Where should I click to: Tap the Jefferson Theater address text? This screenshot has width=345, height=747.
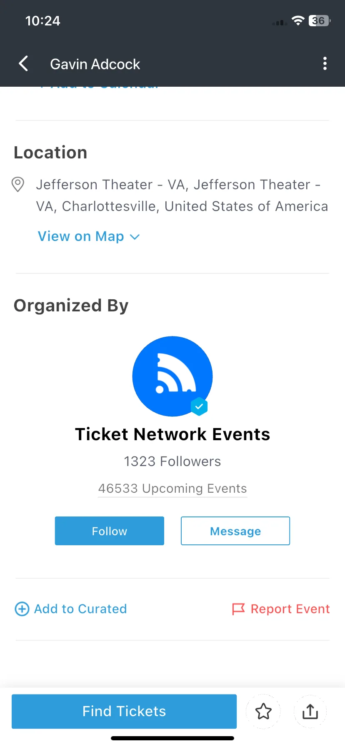coord(182,196)
